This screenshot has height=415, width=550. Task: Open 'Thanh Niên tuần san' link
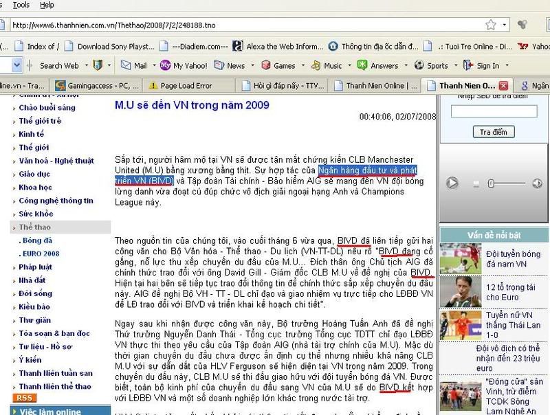click(x=56, y=373)
